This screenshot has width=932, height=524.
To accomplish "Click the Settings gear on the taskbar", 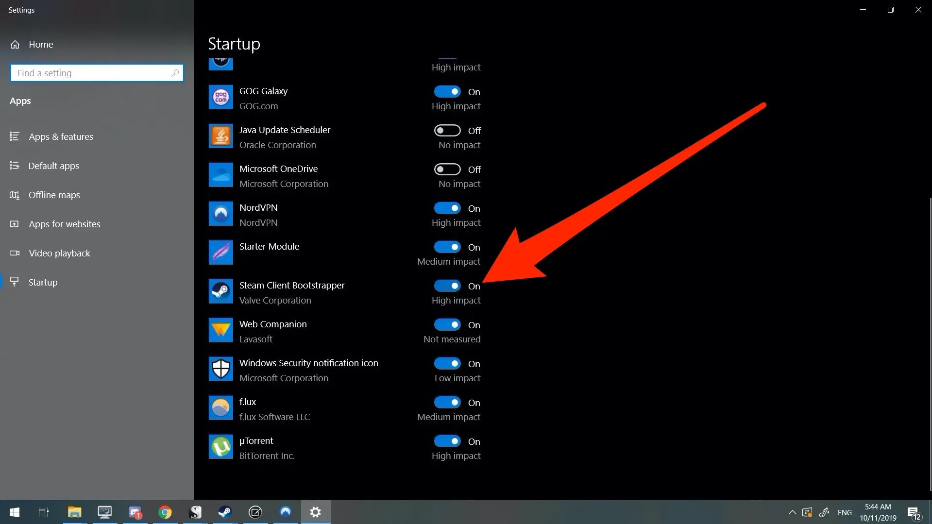I will (x=316, y=512).
